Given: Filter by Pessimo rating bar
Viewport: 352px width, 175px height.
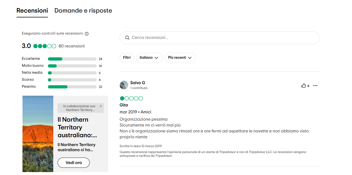Looking at the screenshot, I should 72,87.
